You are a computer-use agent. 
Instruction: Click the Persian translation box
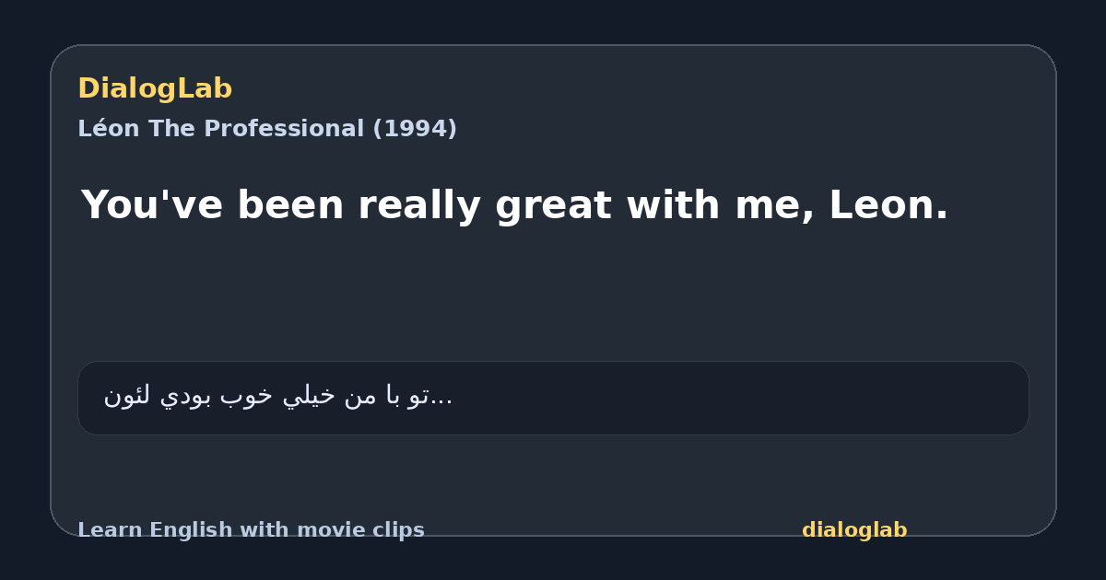coord(553,398)
